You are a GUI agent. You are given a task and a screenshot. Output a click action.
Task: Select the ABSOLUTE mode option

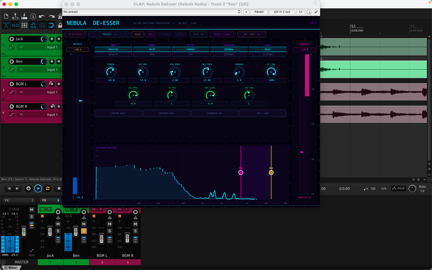(113, 55)
